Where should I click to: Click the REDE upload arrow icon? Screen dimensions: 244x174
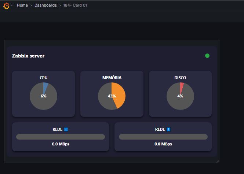point(168,129)
